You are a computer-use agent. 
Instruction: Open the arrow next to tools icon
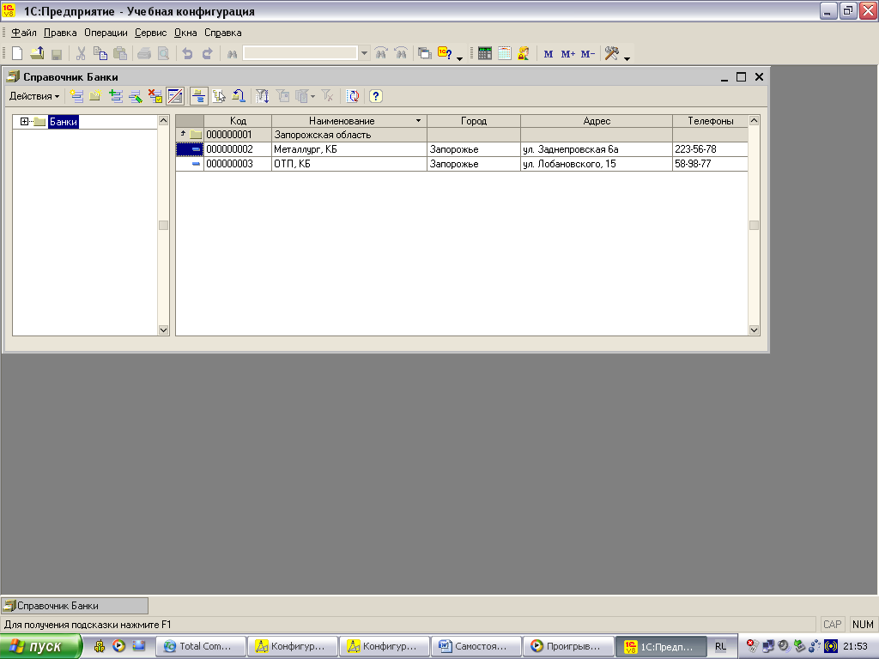pos(627,58)
